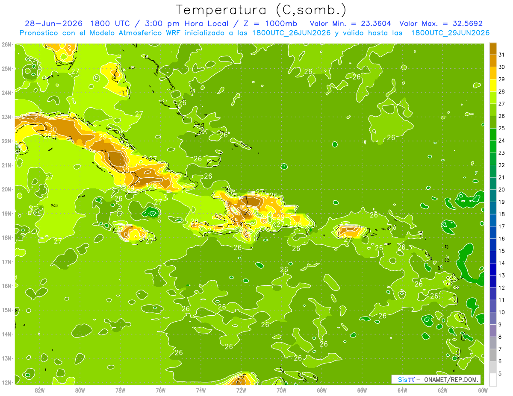The width and height of the screenshot is (513, 396).
Task: Click the "74W" longitude axis label
Action: click(201, 390)
